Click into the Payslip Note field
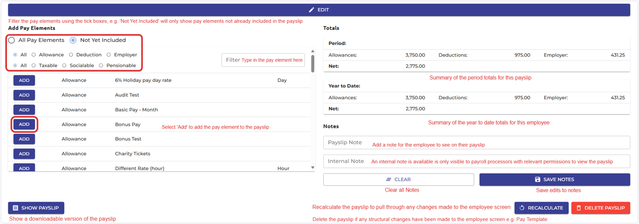 477,143
